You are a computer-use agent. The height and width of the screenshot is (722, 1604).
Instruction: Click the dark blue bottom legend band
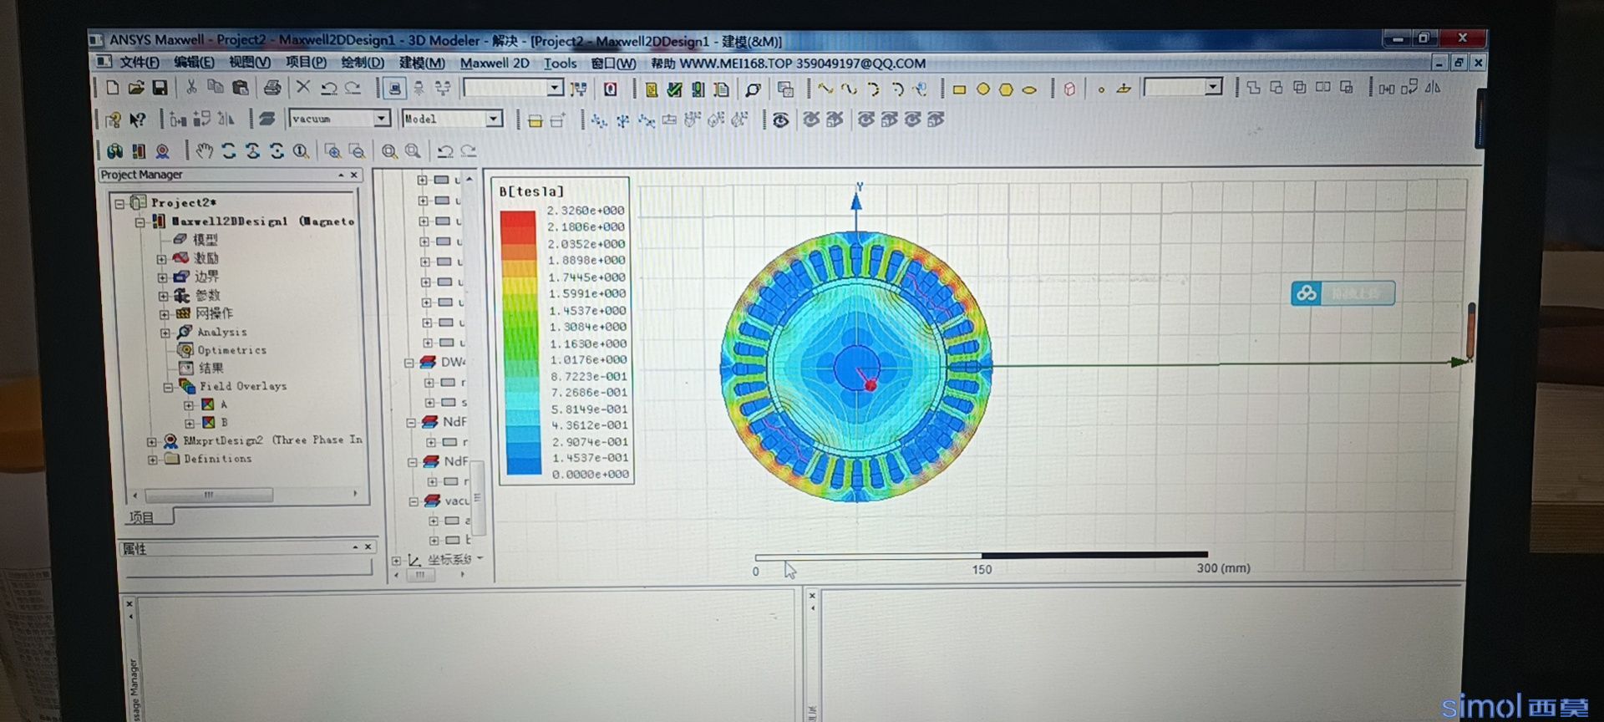click(524, 466)
